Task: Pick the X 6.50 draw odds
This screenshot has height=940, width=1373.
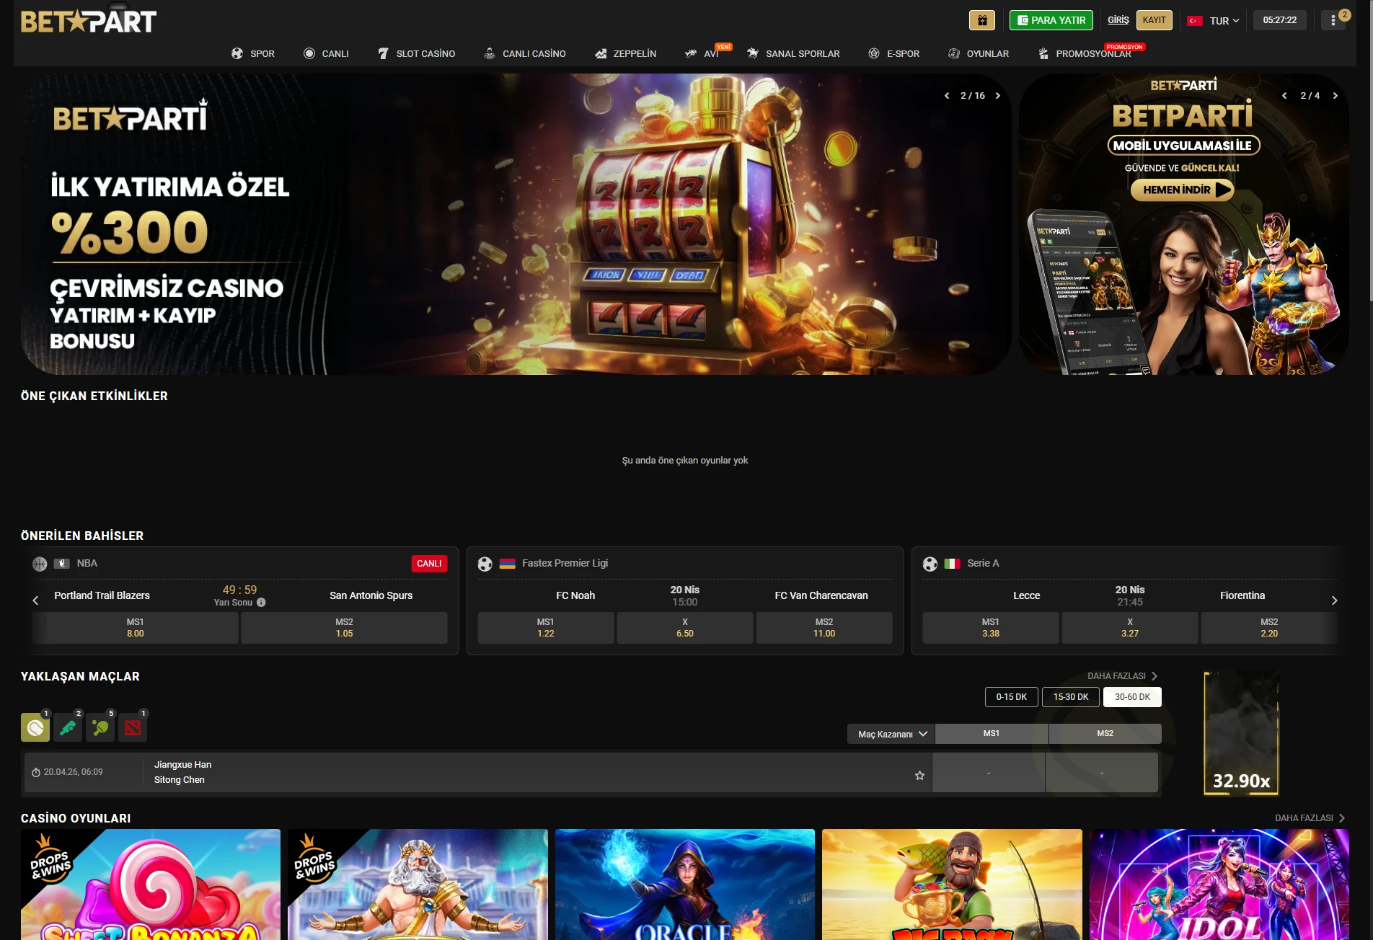Action: coord(685,628)
